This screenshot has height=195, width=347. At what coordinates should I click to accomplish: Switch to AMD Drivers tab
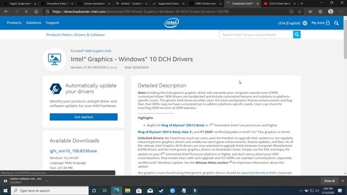point(205,4)
